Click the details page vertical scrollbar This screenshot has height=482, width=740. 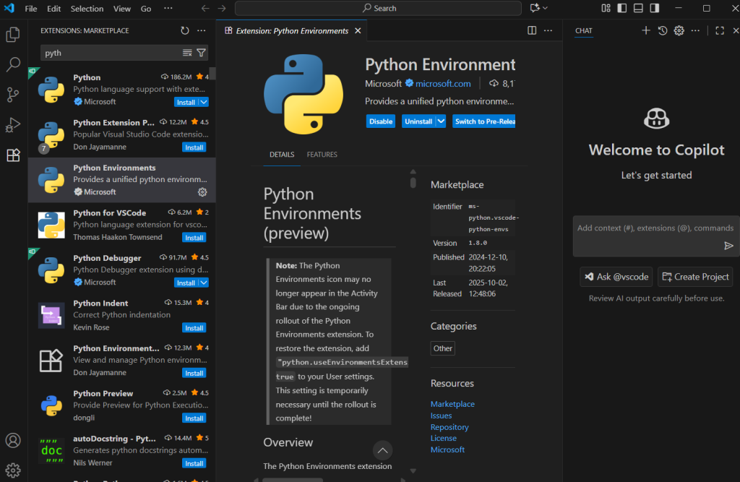tap(413, 182)
